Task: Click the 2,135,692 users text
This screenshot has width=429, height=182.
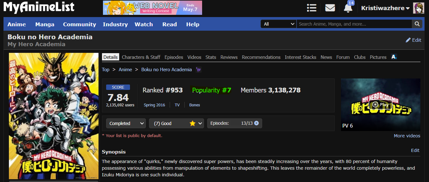Action: (120, 105)
